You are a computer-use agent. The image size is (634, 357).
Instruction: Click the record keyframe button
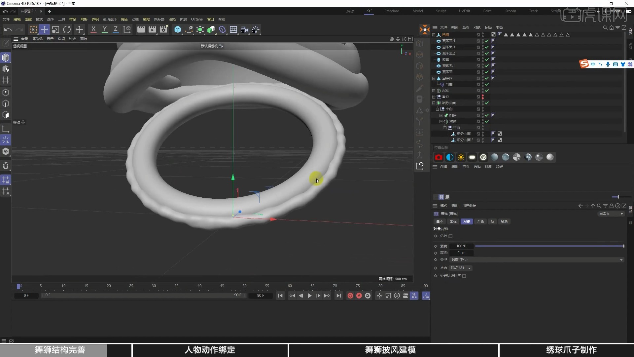pos(350,296)
